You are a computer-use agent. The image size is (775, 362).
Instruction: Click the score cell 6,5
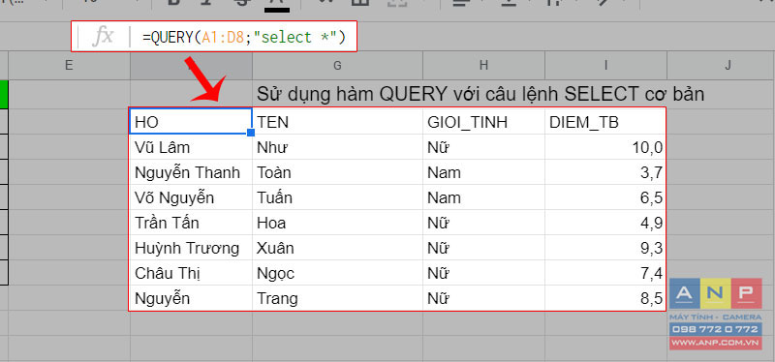[605, 197]
